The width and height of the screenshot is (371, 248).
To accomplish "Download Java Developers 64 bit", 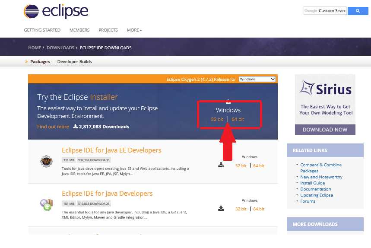I will pyautogui.click(x=259, y=209).
